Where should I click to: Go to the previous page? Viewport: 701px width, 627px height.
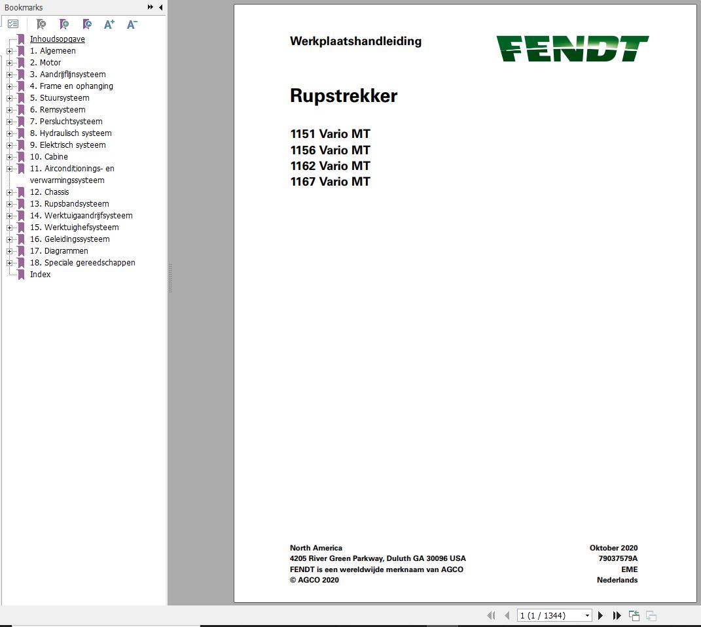pyautogui.click(x=507, y=615)
